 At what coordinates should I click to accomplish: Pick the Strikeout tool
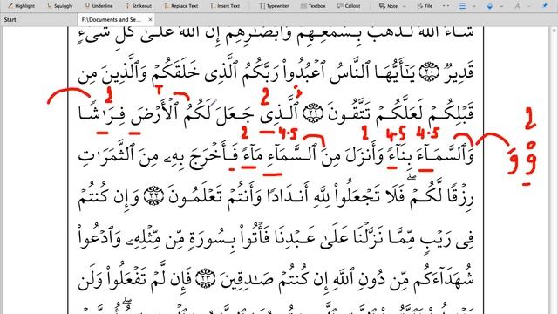tap(139, 6)
